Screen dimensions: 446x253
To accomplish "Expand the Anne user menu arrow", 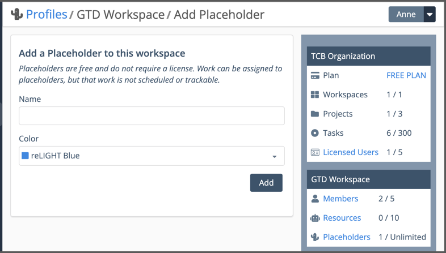I will coord(430,15).
